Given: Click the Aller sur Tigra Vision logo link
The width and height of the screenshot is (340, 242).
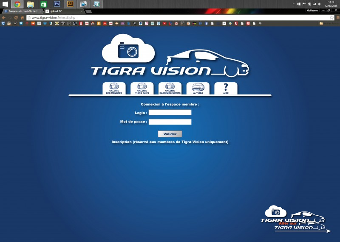Looking at the screenshot, I should 296,220.
